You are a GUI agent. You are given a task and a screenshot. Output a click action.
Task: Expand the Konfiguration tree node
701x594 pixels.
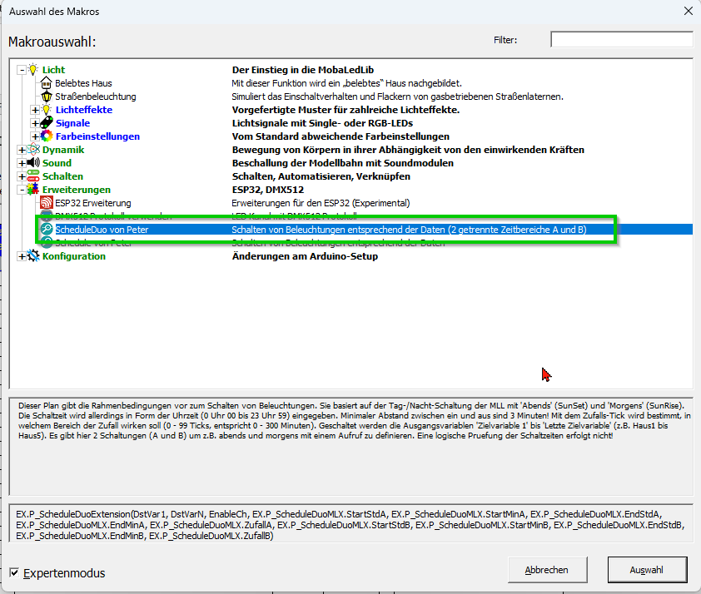(x=22, y=256)
